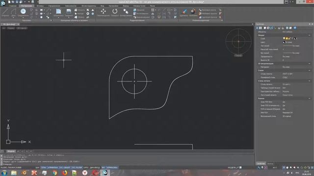The height and width of the screenshot is (176, 314).
Task: Switch to the Оформление ribbon tab
Action: coord(54,6)
